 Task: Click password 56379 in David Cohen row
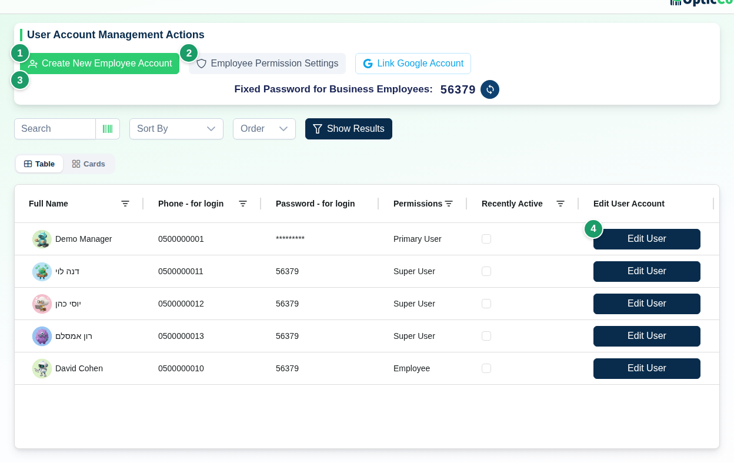(x=287, y=368)
